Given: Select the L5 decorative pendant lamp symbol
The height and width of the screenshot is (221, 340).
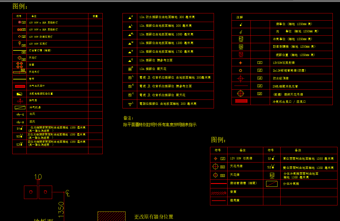Looking at the screenshot, I should click(x=241, y=93).
